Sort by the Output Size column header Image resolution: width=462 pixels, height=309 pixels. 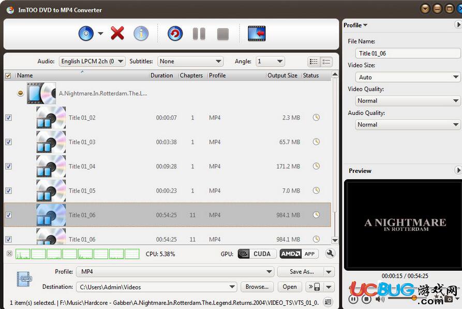pyautogui.click(x=284, y=75)
